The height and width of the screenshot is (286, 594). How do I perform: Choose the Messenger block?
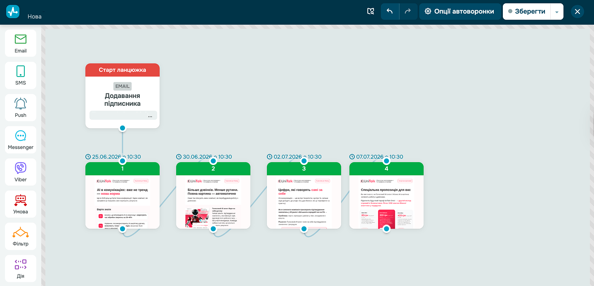(x=21, y=140)
